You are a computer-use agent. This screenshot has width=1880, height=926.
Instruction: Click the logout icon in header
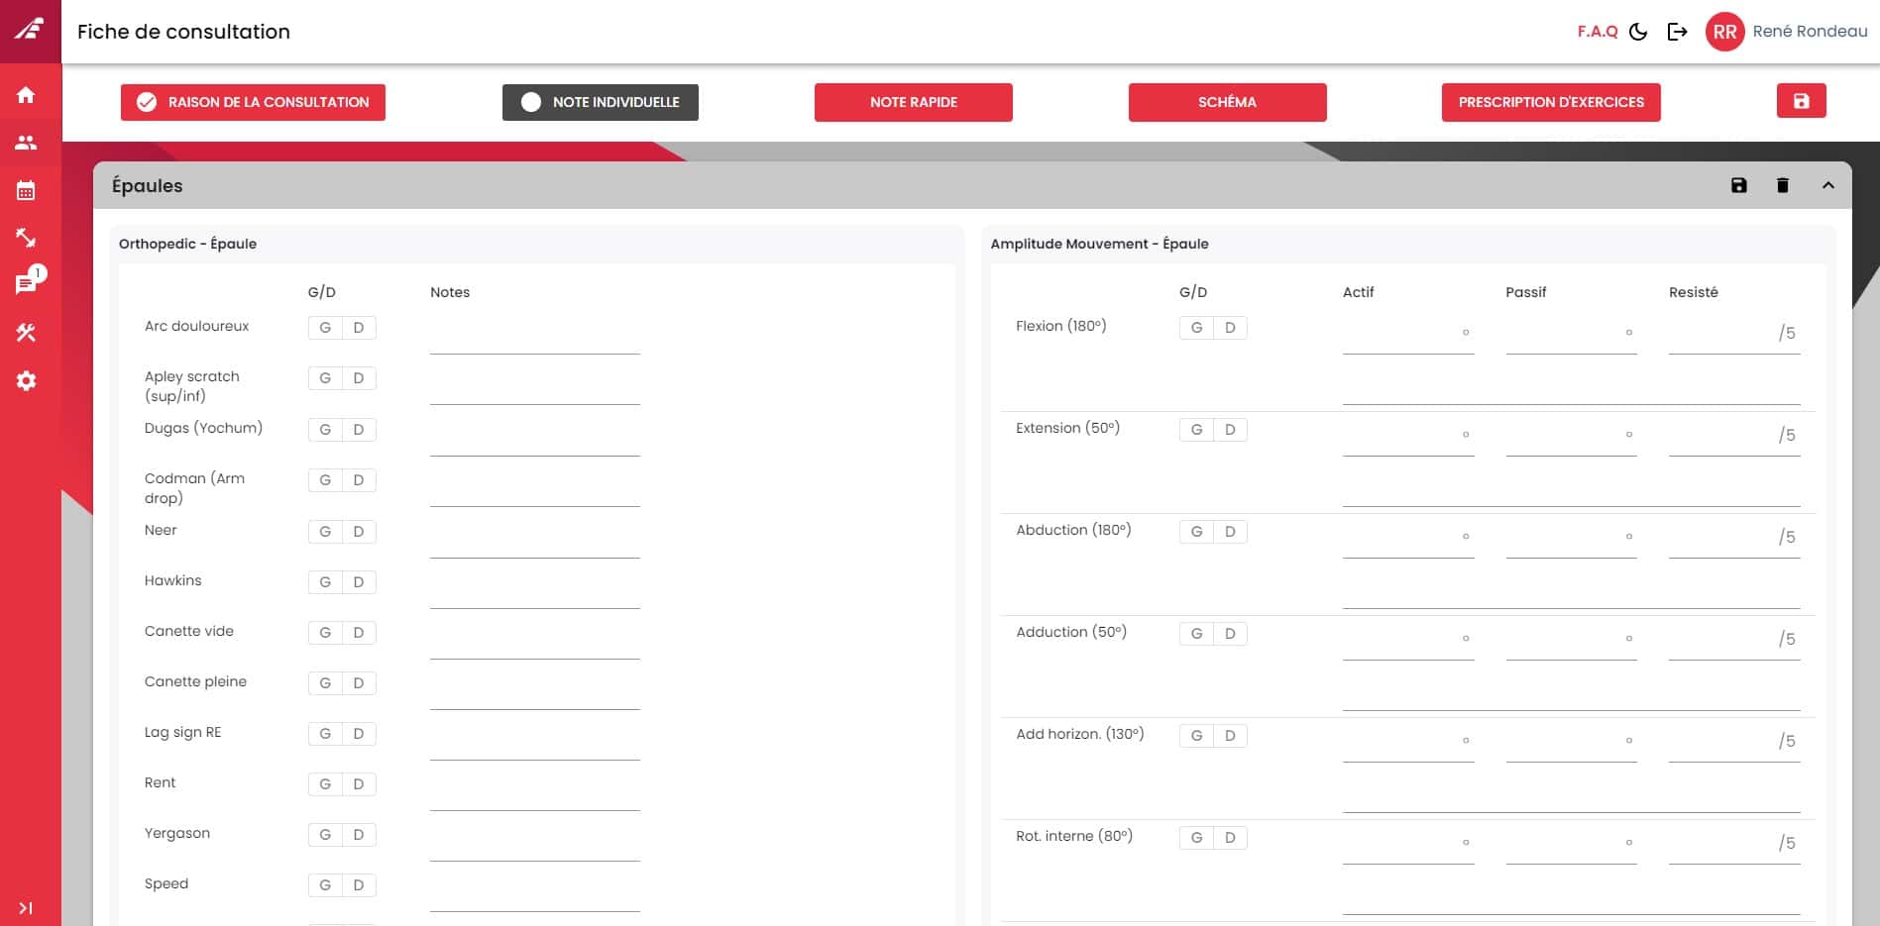[1677, 32]
